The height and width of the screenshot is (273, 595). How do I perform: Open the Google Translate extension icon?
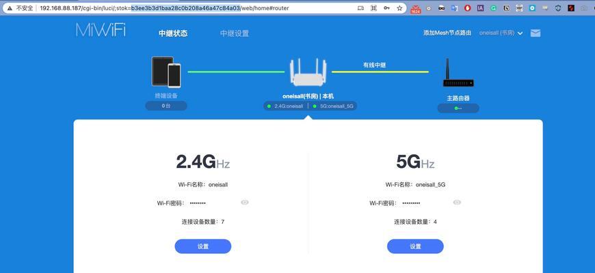(x=455, y=8)
